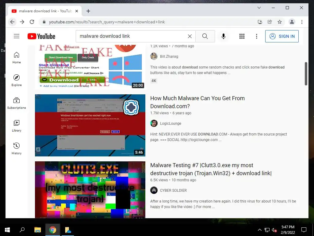This screenshot has width=314, height=236.
Task: Close the malware download link tab
Action: click(x=76, y=11)
